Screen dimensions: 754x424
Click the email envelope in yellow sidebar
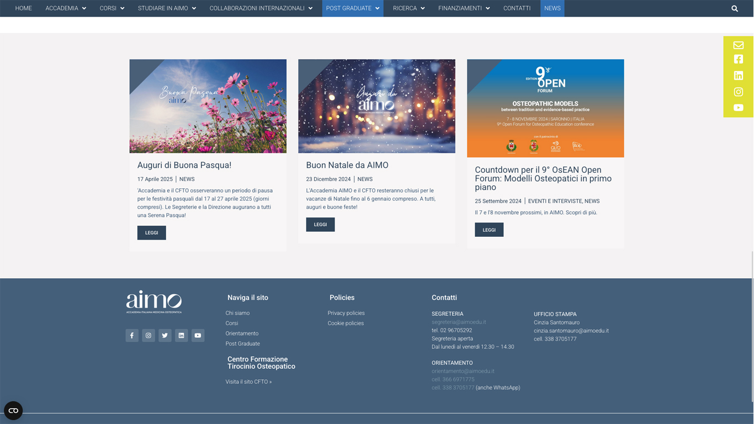click(x=739, y=45)
